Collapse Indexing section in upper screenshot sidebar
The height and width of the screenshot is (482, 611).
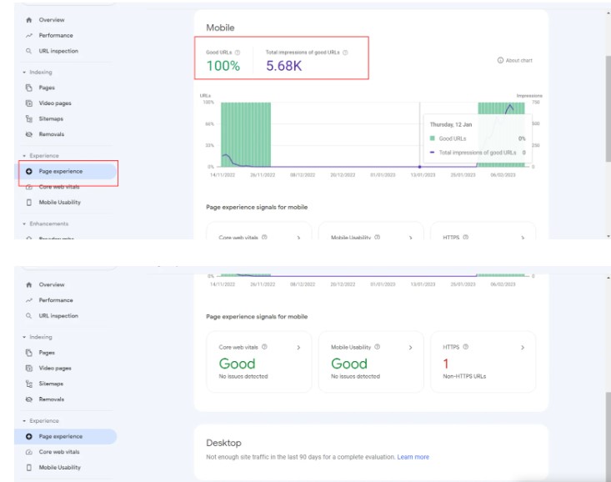(24, 73)
